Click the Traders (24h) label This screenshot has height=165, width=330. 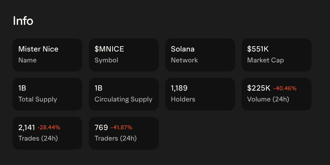click(x=116, y=138)
